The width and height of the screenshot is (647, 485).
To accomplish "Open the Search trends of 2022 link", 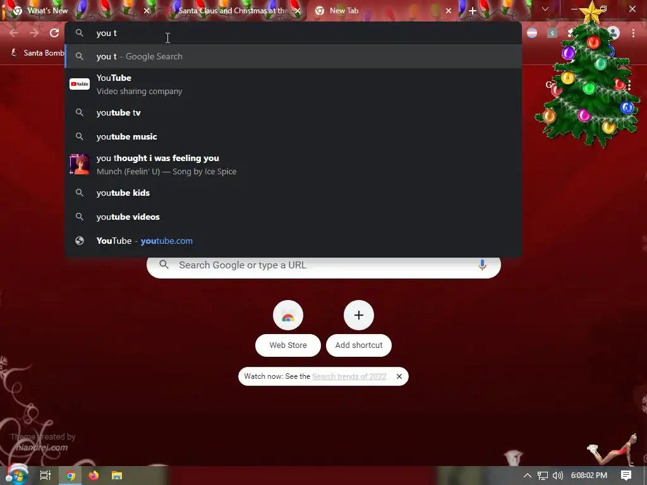I will point(349,376).
